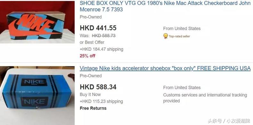This screenshot has width=253, height=125.
Task: Click the Customs services and international tracking text
Action: pos(205,98)
